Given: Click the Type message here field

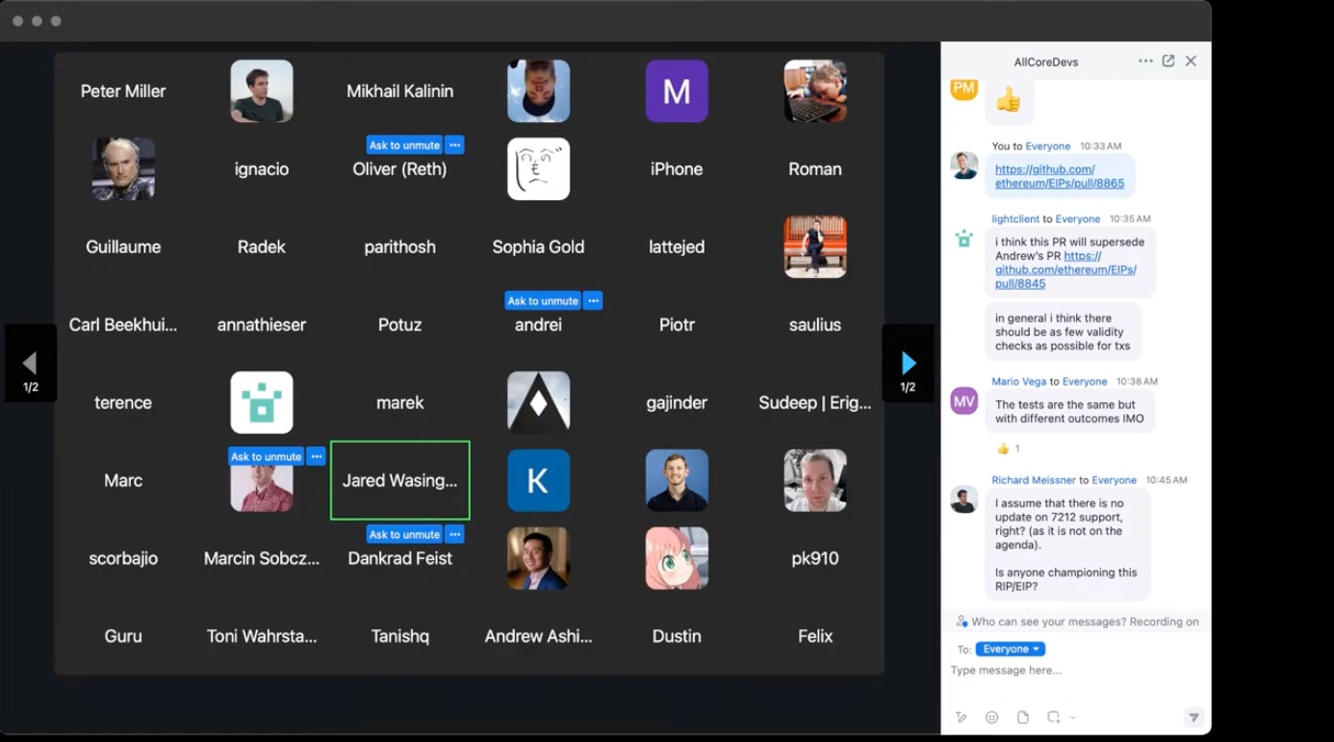Looking at the screenshot, I should (1068, 670).
